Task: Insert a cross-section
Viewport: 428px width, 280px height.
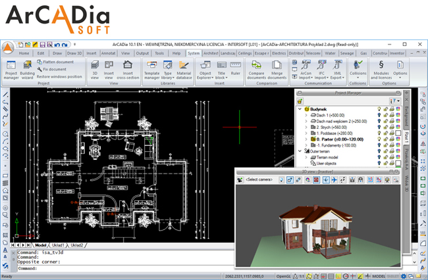Action: coord(128,70)
